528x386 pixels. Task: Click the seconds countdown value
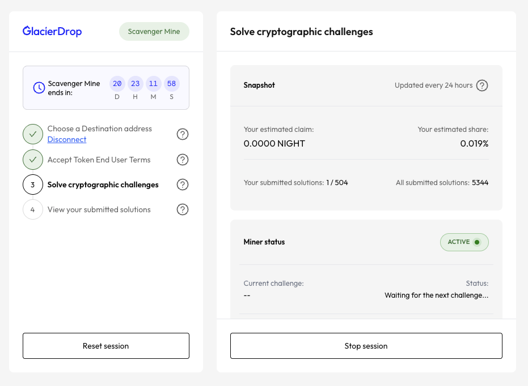click(171, 84)
